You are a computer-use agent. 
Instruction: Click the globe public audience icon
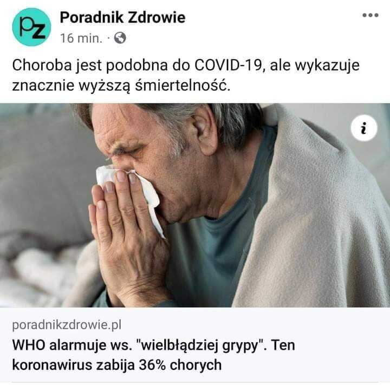point(120,38)
